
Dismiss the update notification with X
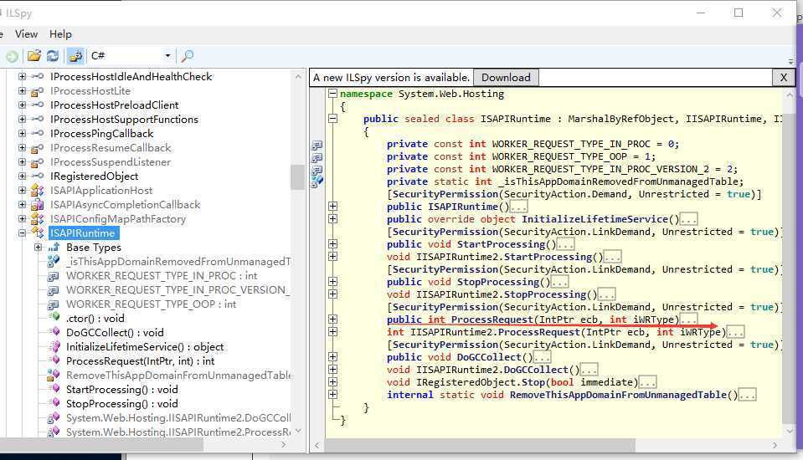click(784, 78)
